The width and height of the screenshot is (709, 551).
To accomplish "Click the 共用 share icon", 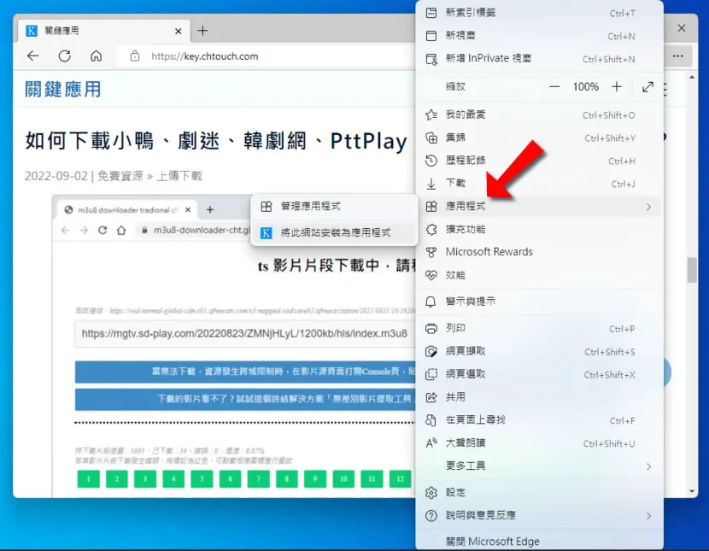I will (x=431, y=397).
